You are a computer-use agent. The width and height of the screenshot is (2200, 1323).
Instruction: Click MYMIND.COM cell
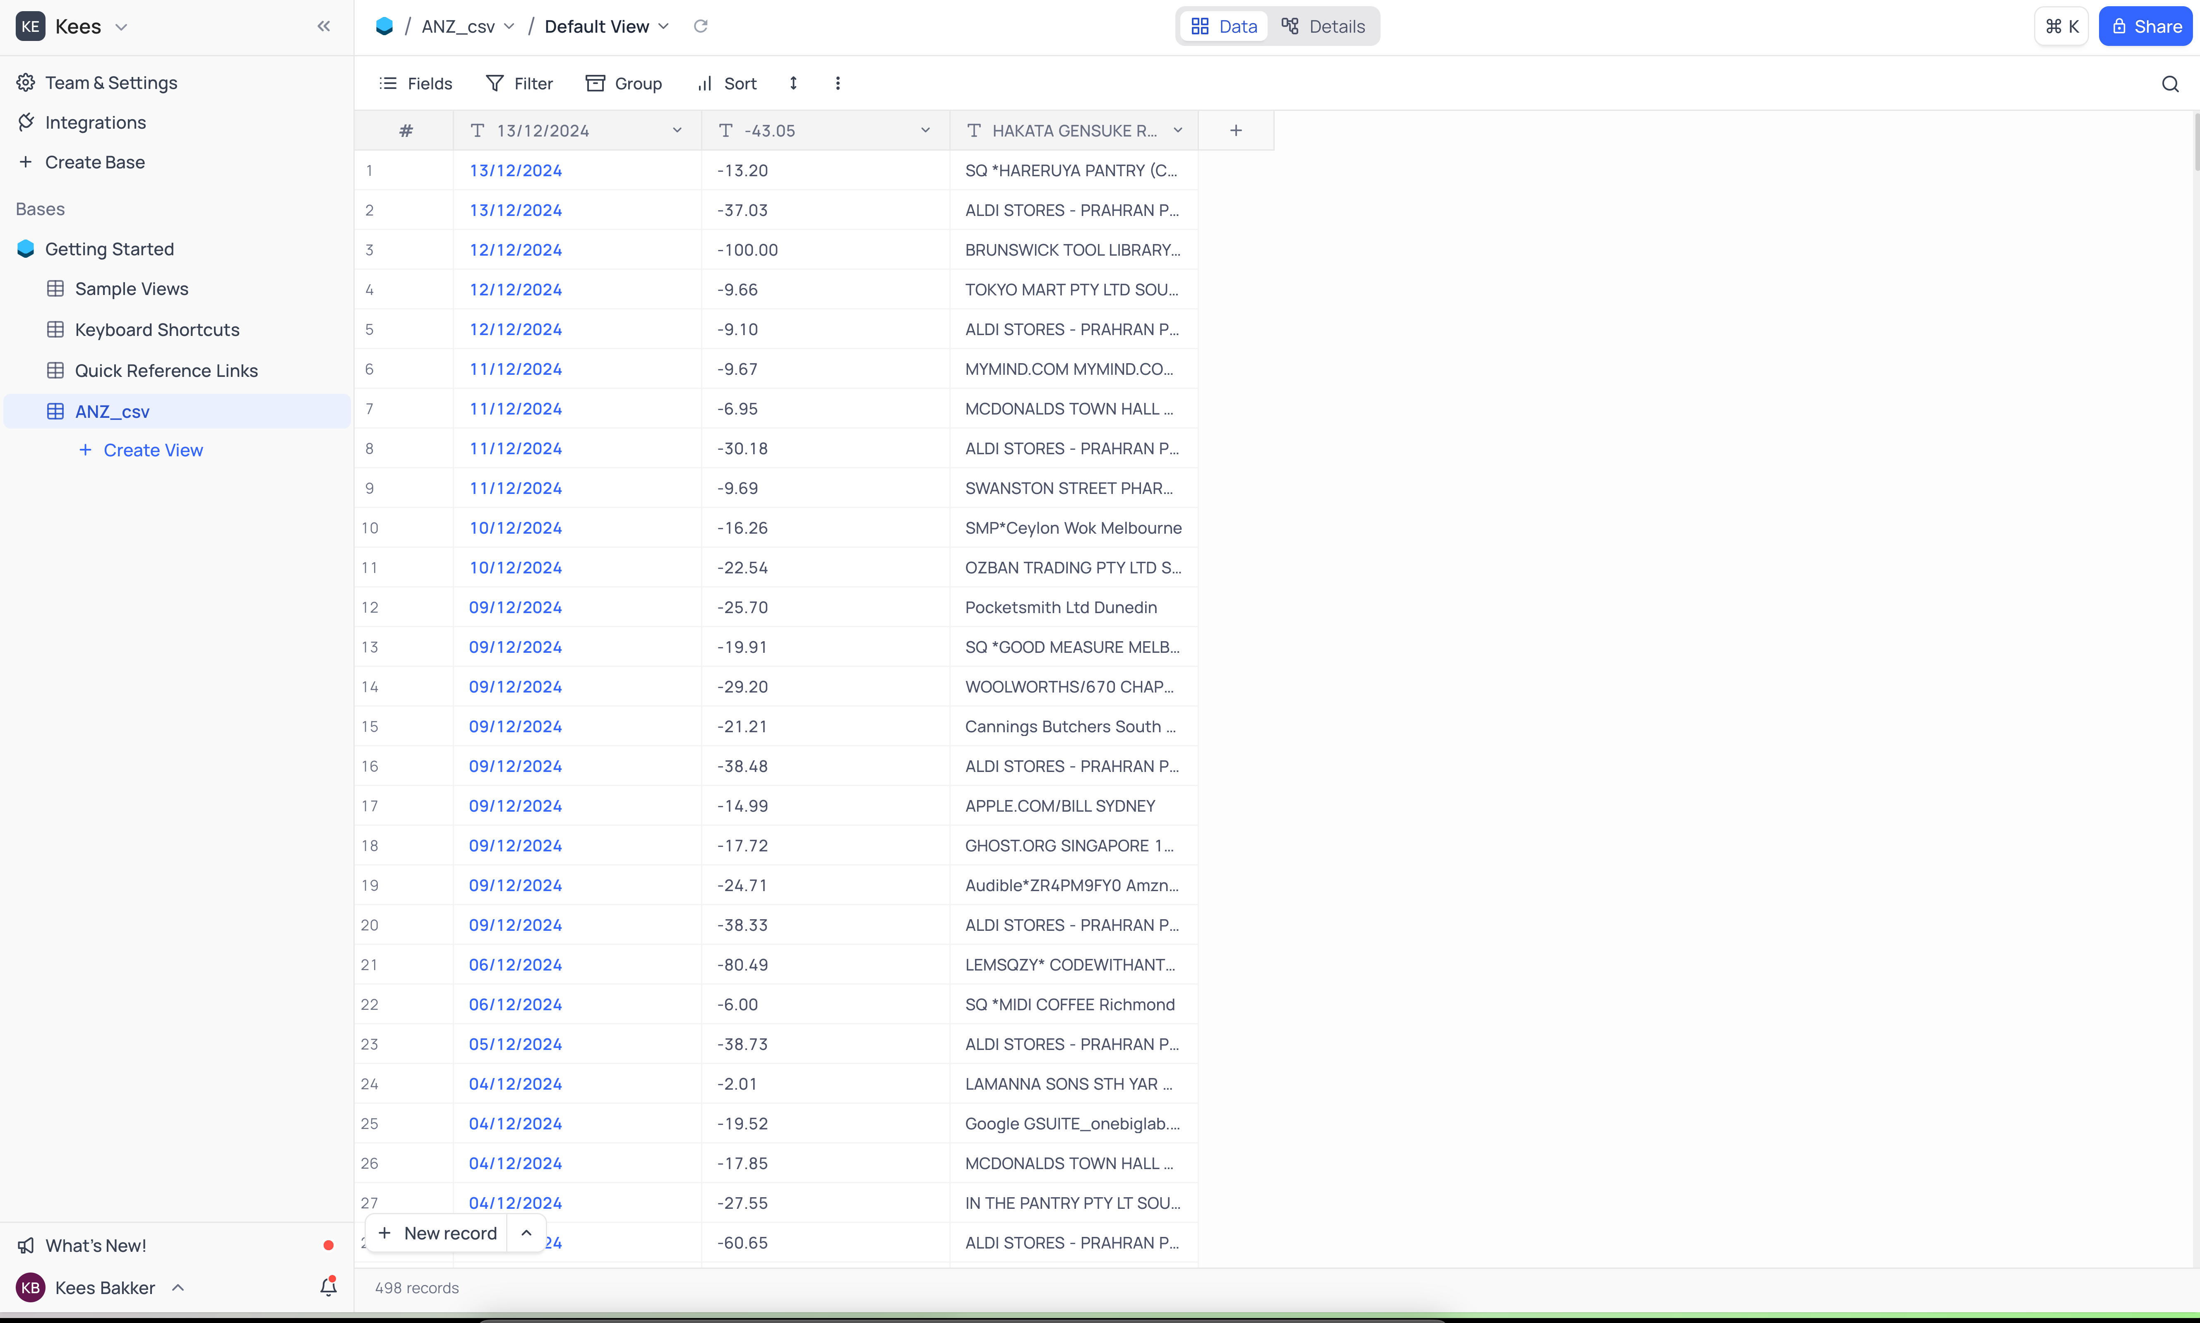(x=1074, y=369)
